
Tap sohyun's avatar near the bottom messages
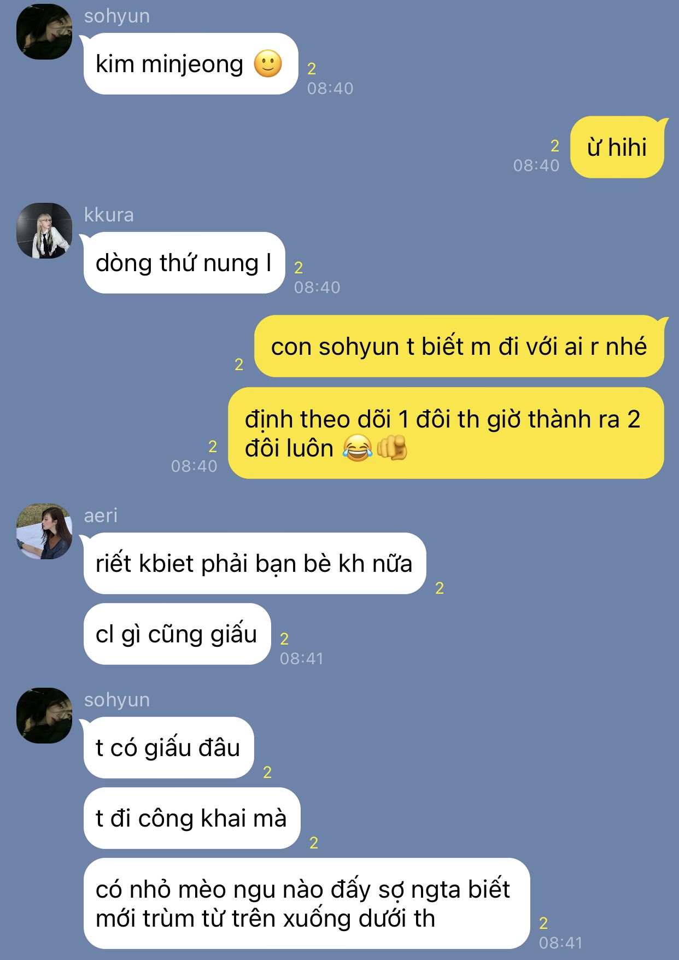click(x=44, y=716)
